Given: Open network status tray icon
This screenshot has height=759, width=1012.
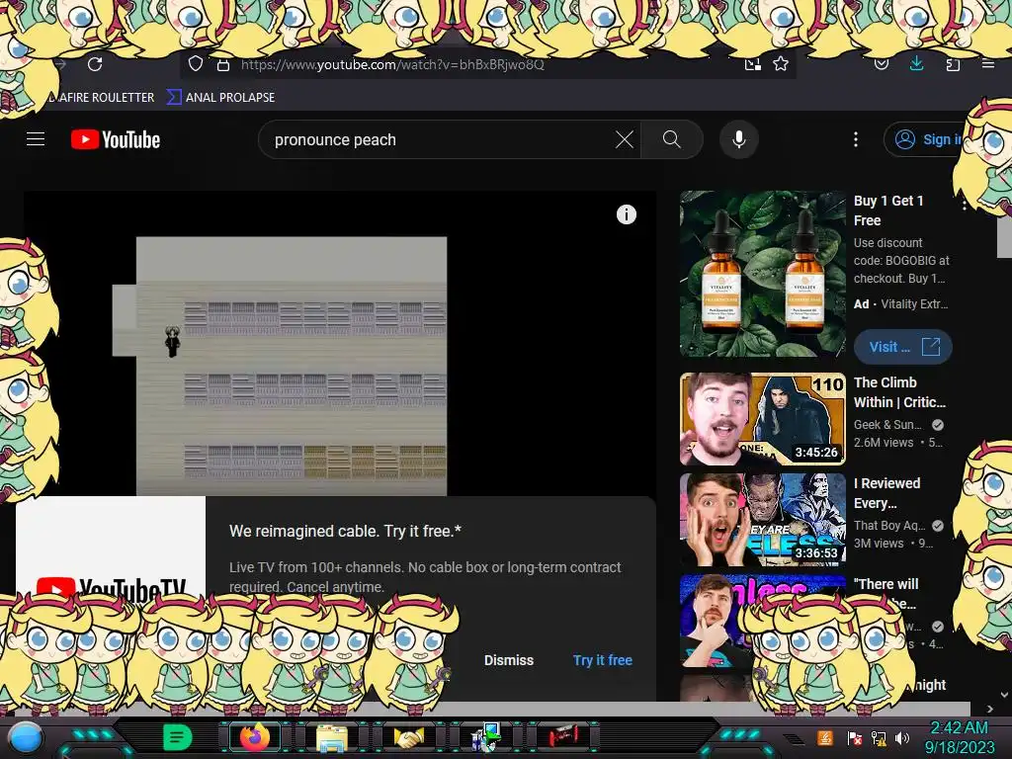Looking at the screenshot, I should click(x=879, y=738).
